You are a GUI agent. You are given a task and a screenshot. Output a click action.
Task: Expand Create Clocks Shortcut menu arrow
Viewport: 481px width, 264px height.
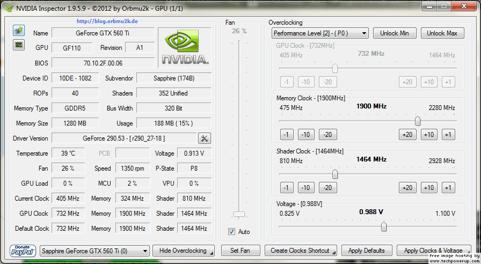[x=334, y=253]
